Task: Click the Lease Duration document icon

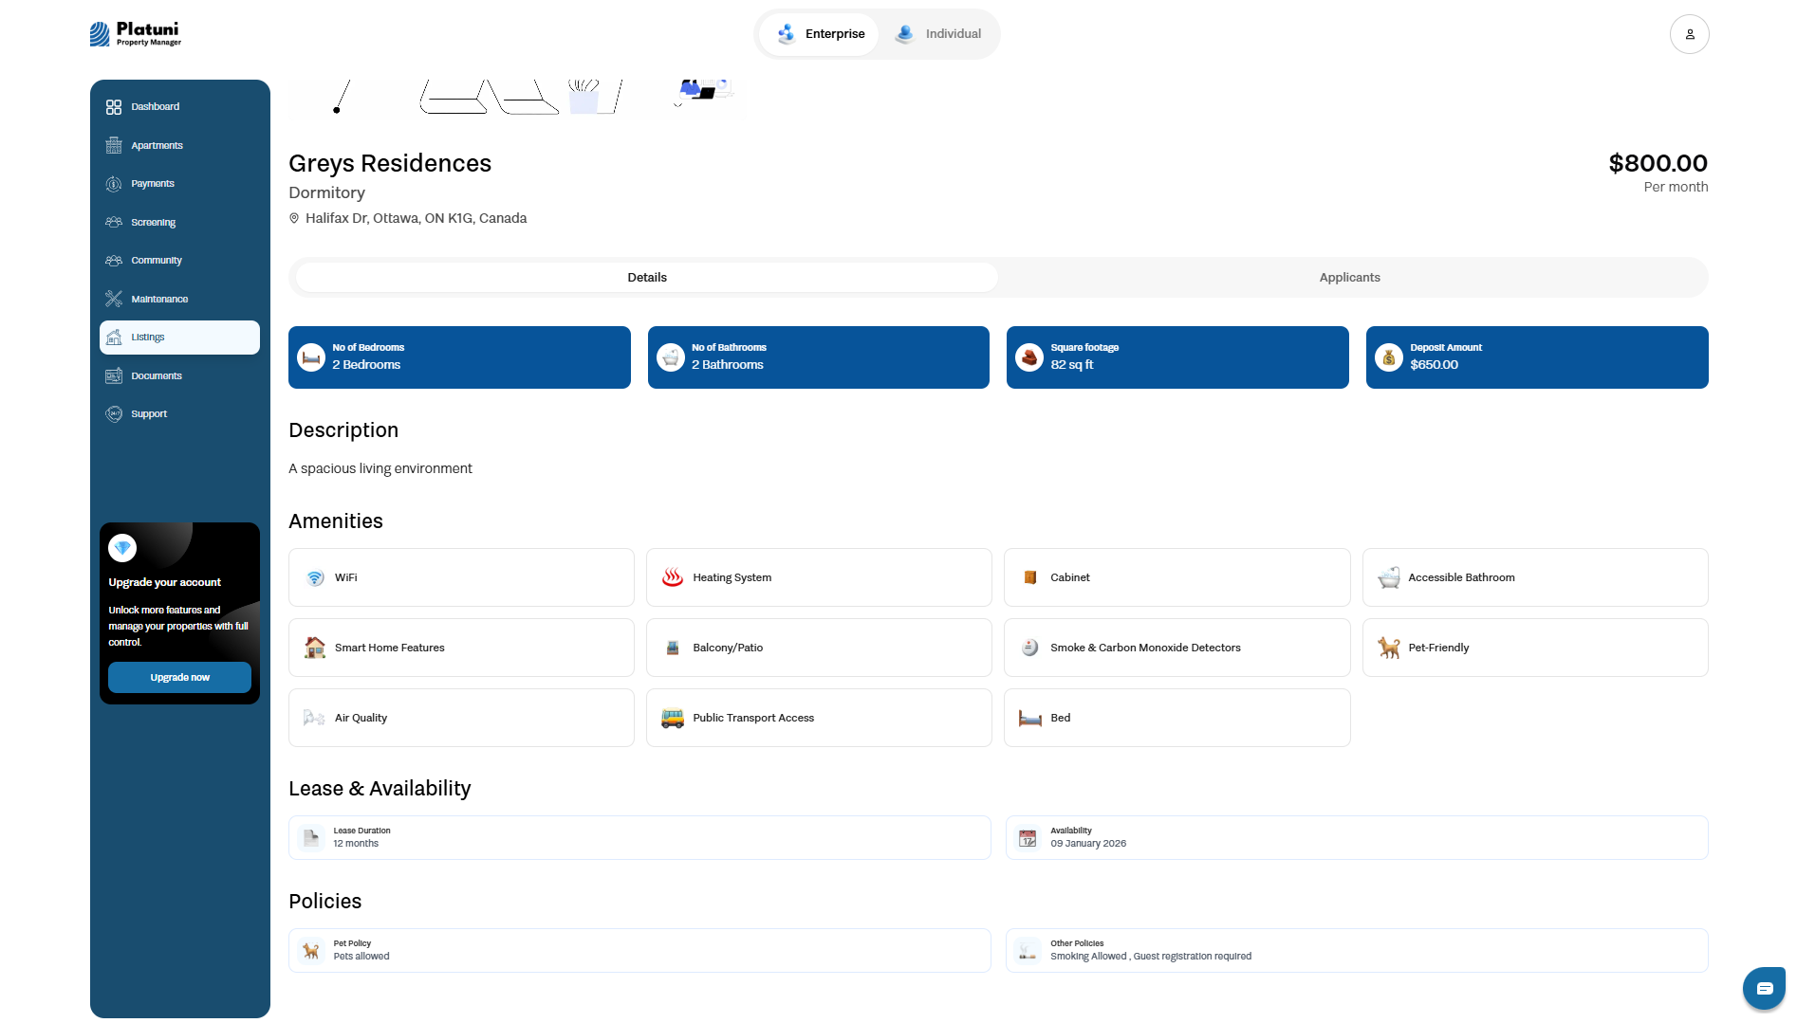Action: pyautogui.click(x=311, y=838)
